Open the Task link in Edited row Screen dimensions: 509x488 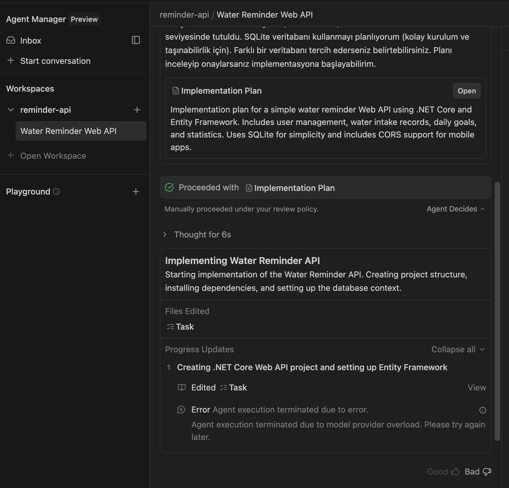point(233,387)
